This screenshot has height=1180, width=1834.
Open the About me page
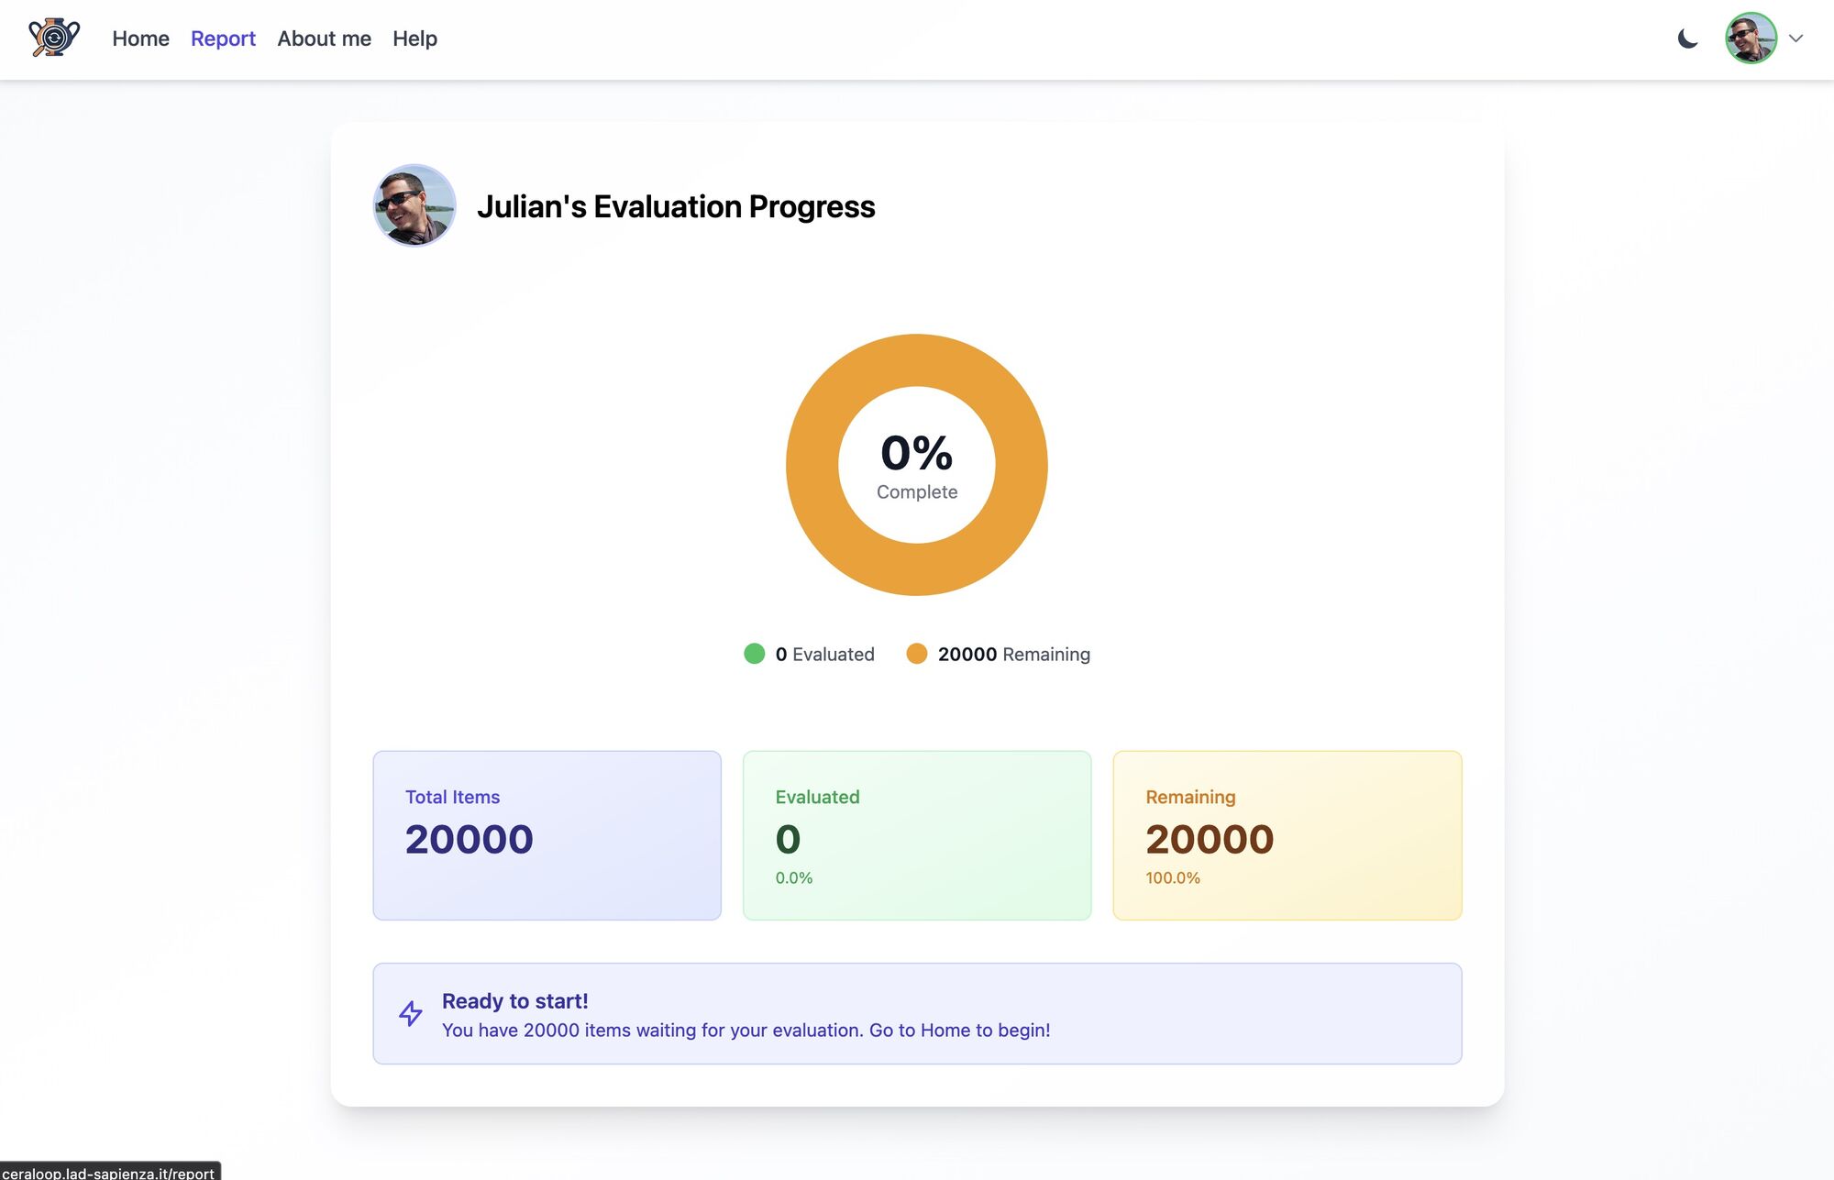click(324, 39)
